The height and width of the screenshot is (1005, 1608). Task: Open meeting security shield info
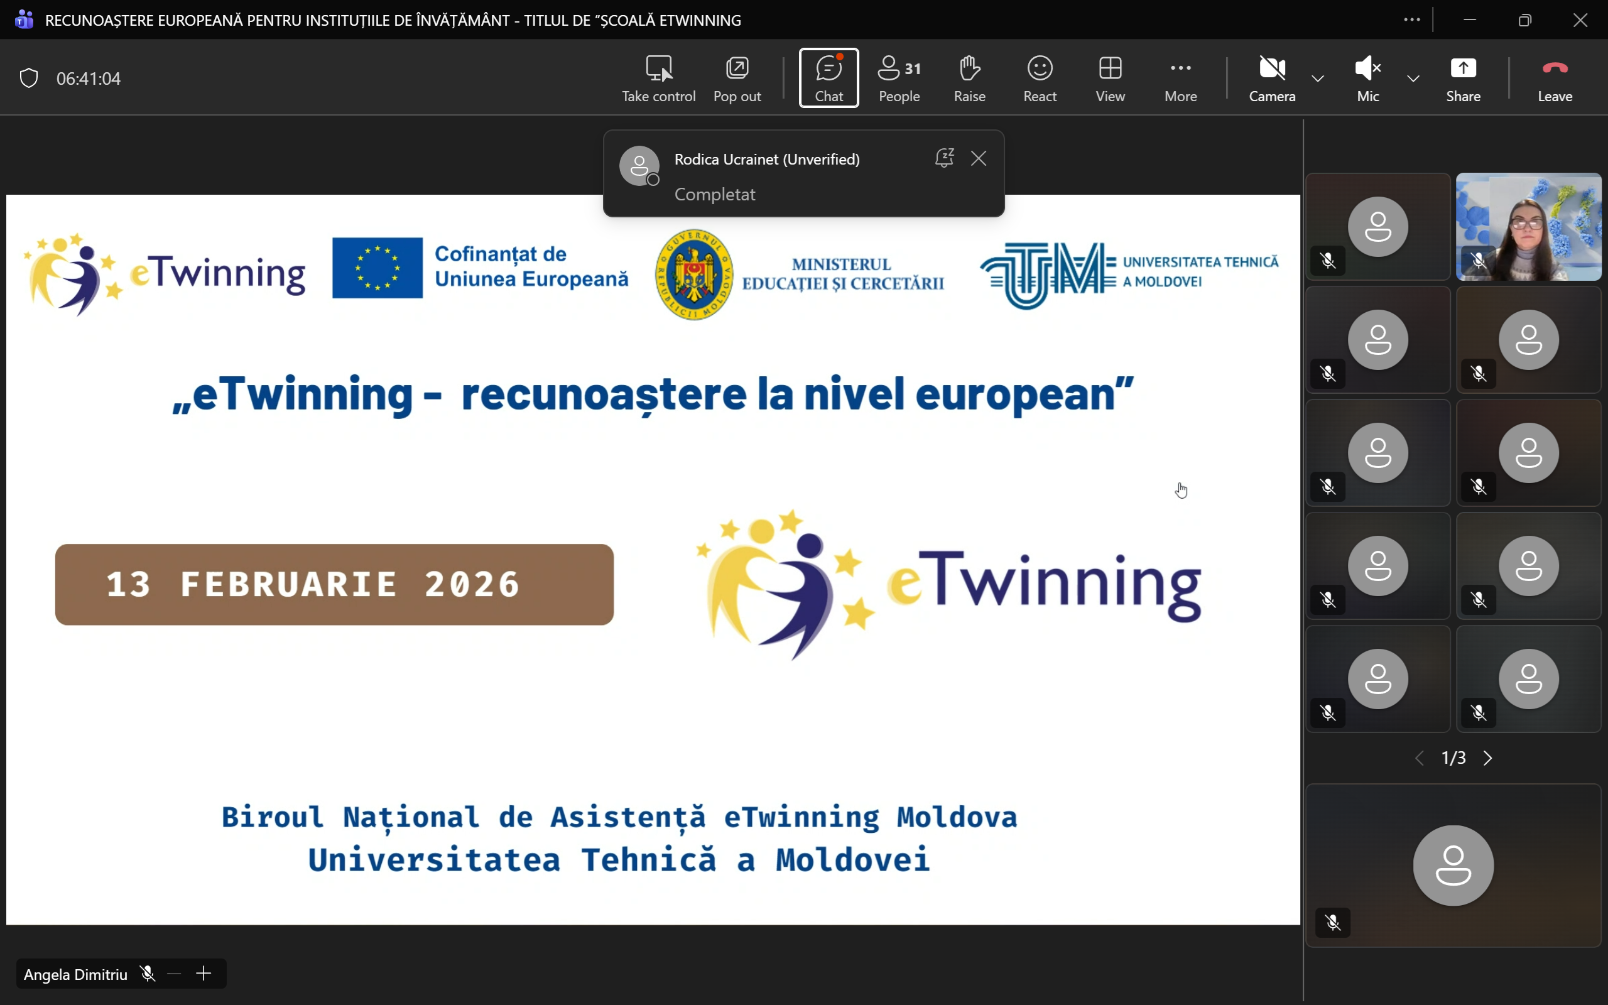[x=28, y=79]
